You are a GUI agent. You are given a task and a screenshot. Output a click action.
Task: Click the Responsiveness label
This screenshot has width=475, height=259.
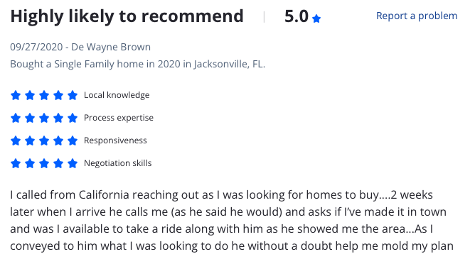point(115,140)
